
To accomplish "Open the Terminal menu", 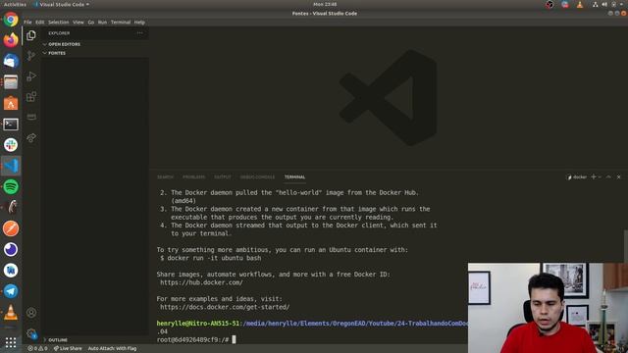I will [121, 23].
